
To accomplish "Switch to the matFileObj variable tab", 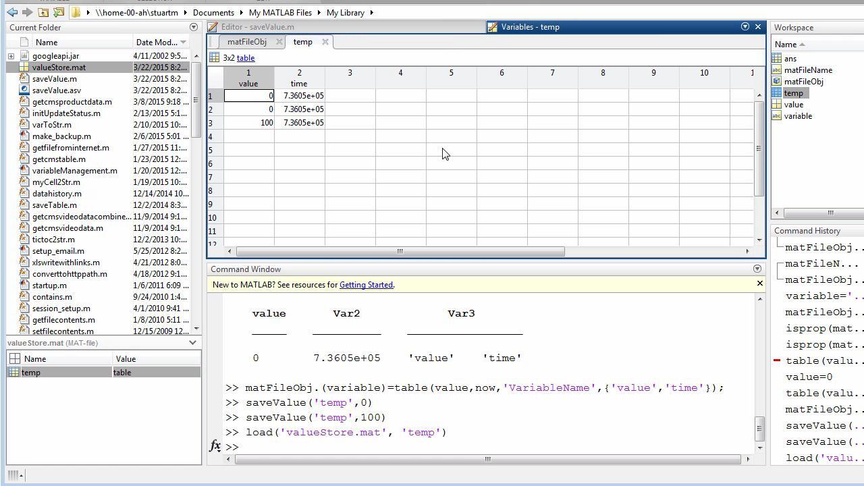I will [x=247, y=42].
